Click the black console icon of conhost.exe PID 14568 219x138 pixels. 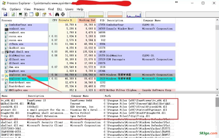pyautogui.click(x=7, y=29)
